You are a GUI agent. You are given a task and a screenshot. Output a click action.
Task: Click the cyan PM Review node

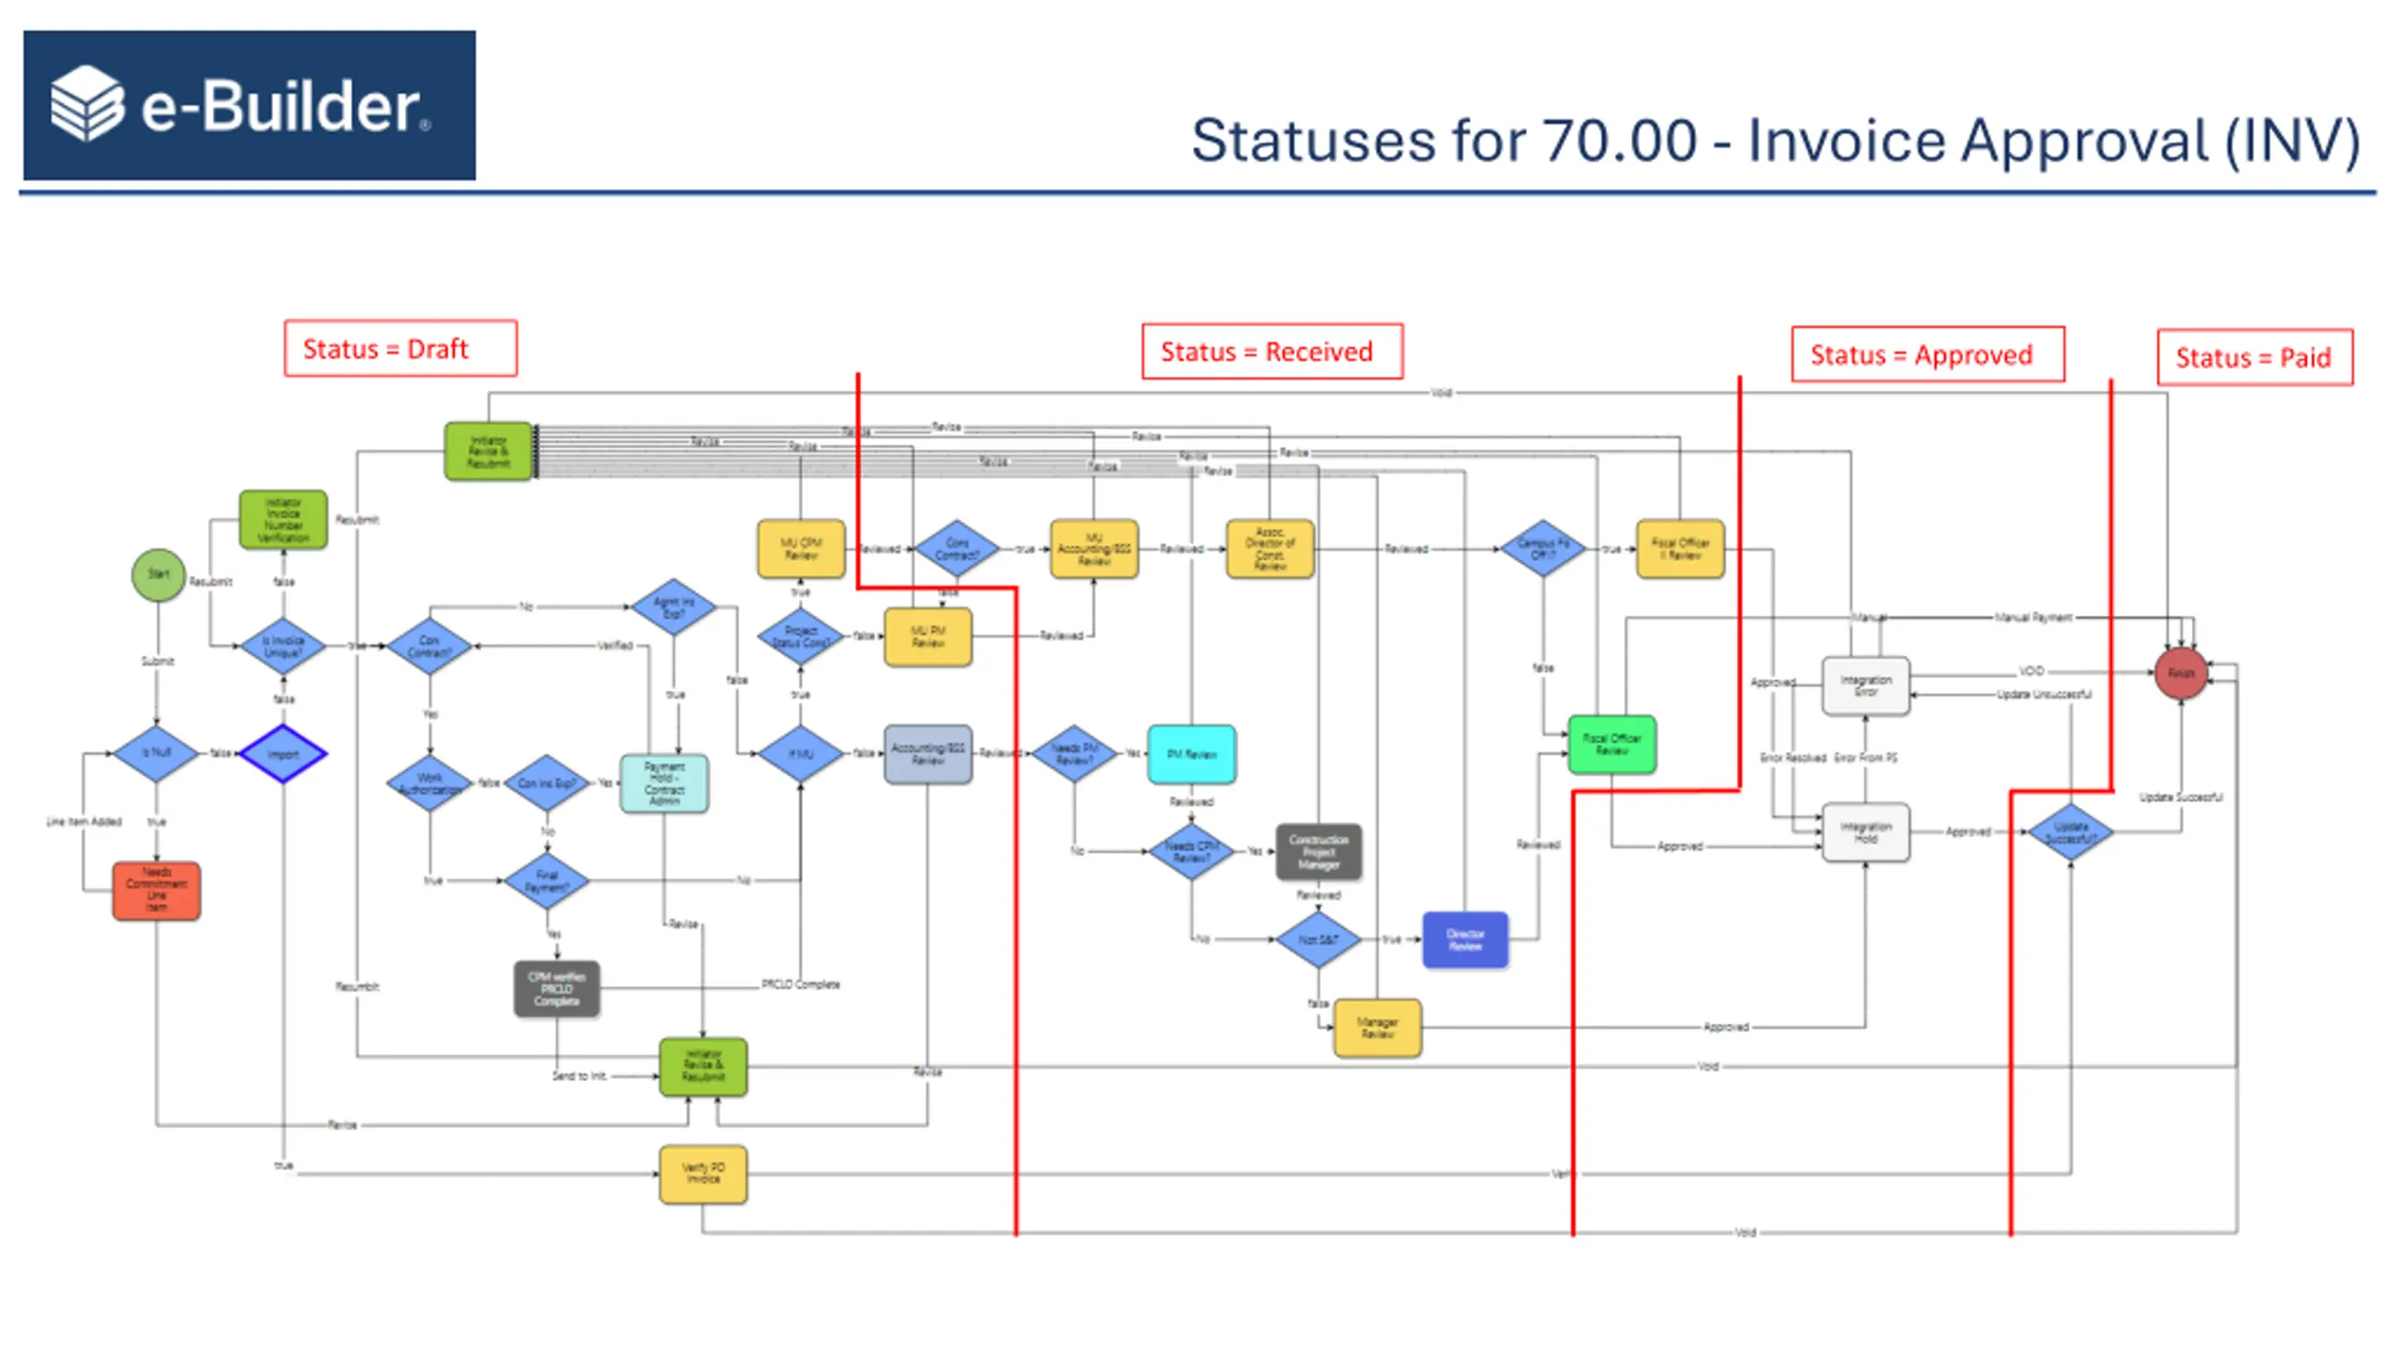[1191, 754]
